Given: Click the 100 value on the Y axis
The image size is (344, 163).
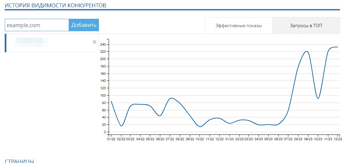Looking at the screenshot, I should click(103, 96).
